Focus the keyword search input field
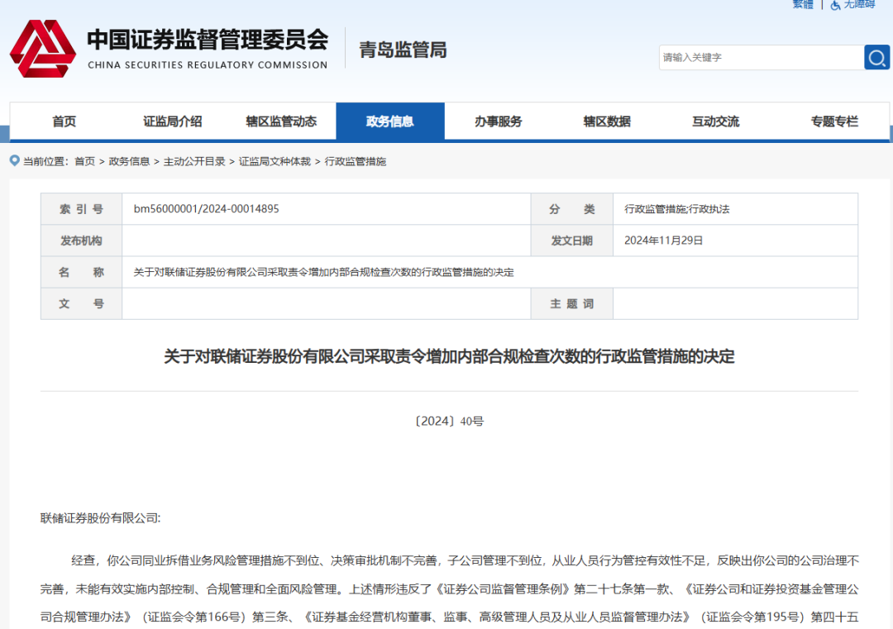The image size is (893, 629). click(762, 58)
